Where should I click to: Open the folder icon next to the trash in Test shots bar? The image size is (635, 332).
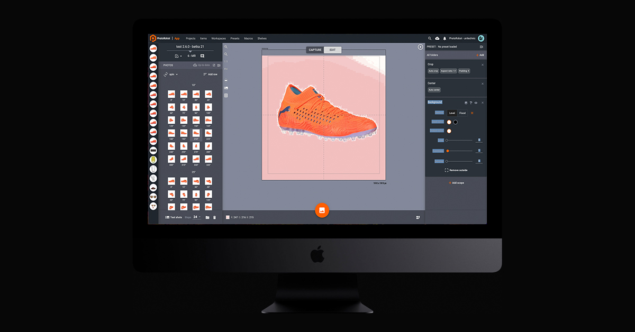click(x=207, y=217)
